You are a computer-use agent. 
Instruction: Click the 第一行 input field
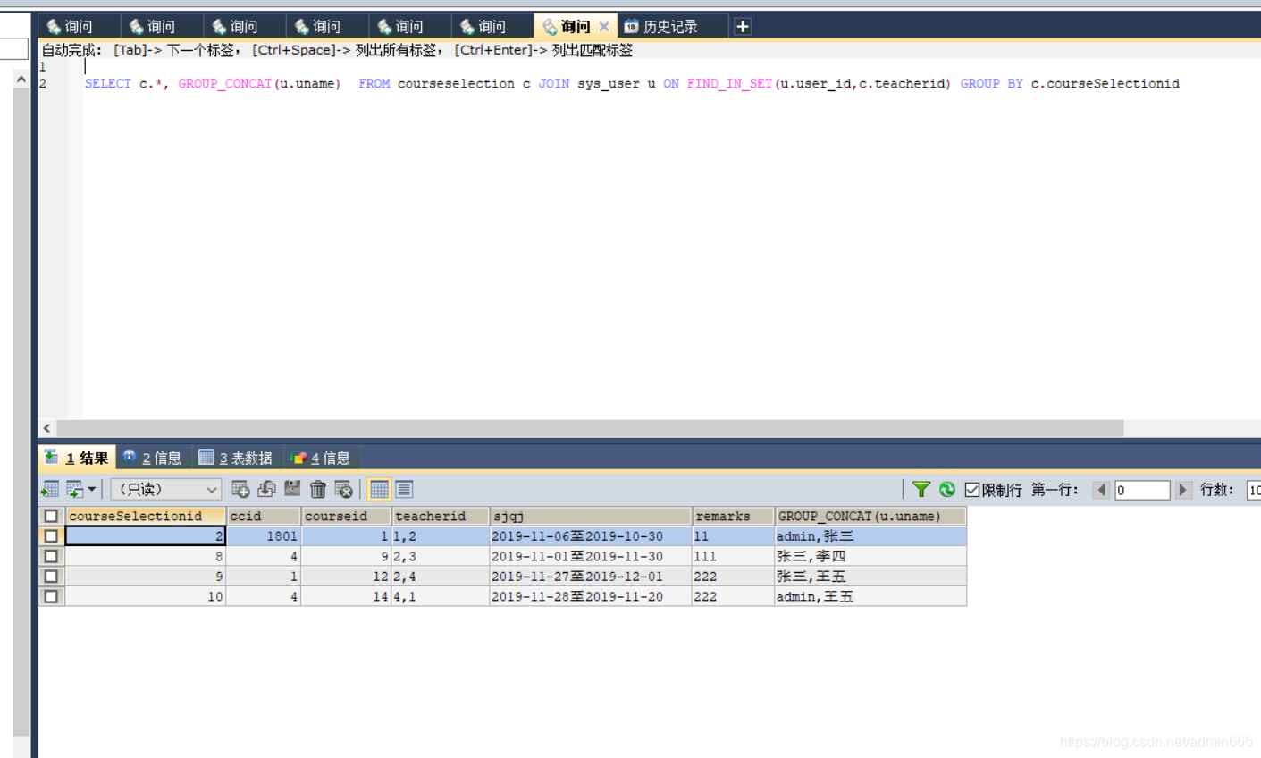tap(1141, 490)
